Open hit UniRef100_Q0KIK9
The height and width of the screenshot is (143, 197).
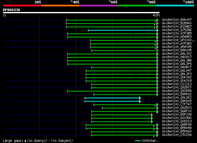(x=177, y=81)
